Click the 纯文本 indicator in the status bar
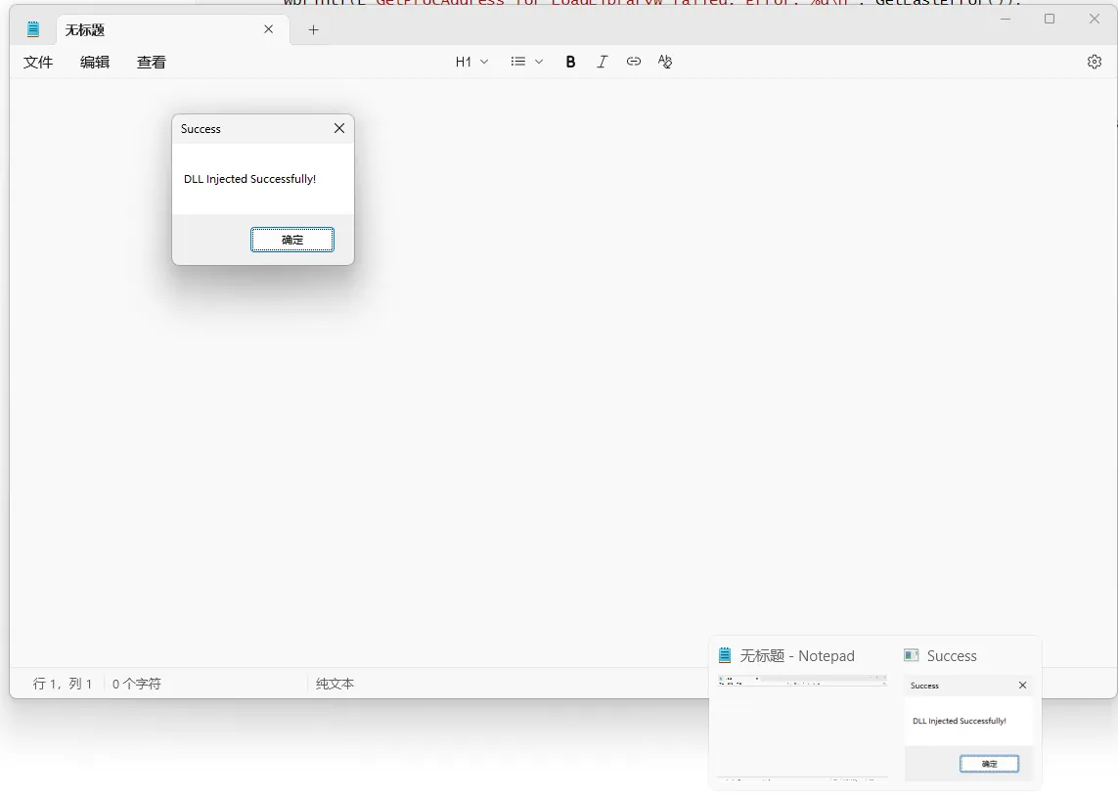Viewport: 1118px width, 798px height. click(335, 684)
